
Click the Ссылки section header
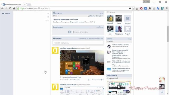[x=110, y=39]
